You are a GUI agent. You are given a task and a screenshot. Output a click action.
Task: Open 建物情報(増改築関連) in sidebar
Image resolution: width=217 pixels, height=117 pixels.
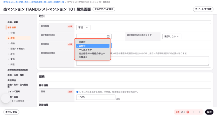pyautogui.click(x=17, y=70)
